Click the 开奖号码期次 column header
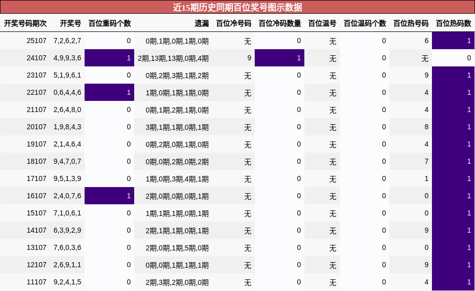 point(25,23)
